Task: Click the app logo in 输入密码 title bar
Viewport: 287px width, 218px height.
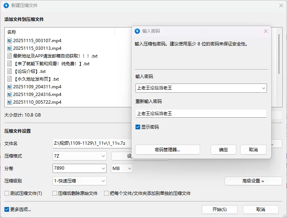Action: coord(137,31)
